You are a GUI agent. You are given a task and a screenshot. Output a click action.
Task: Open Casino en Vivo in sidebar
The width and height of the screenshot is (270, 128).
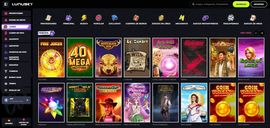click(x=16, y=33)
